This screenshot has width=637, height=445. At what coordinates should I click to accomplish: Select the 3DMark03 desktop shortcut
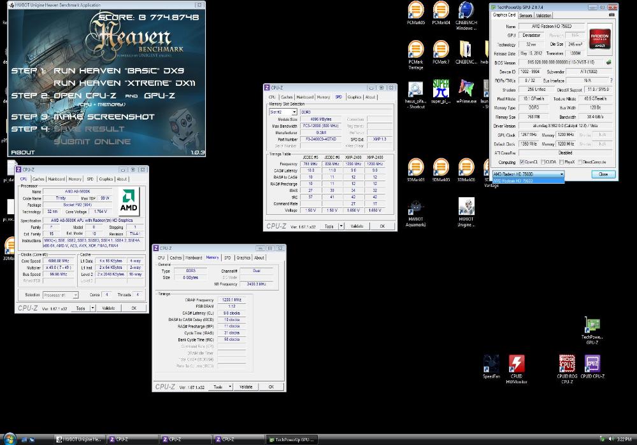click(x=415, y=170)
